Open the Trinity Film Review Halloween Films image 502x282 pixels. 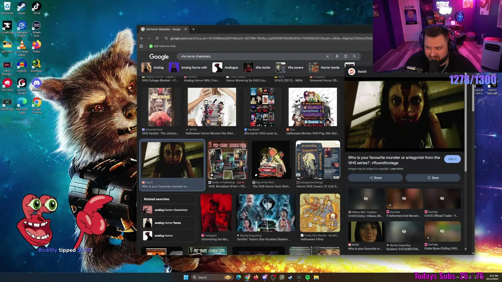click(x=320, y=213)
